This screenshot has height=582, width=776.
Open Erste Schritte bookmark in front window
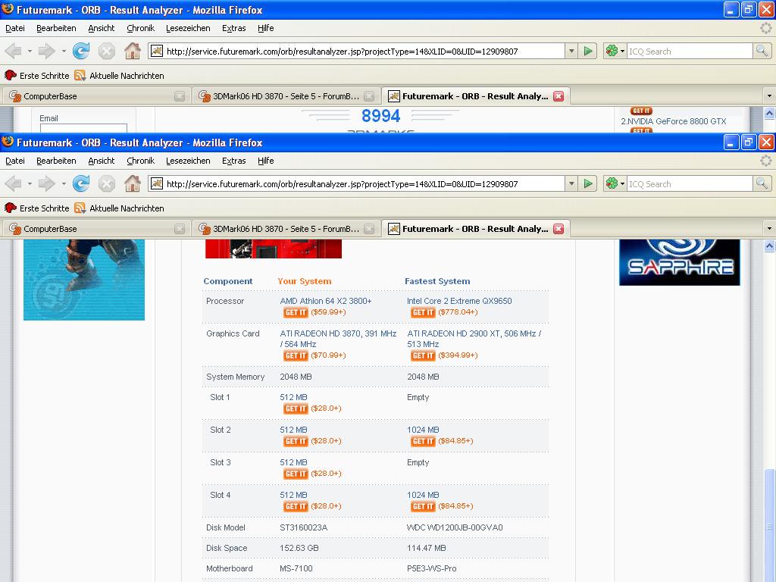coord(37,208)
